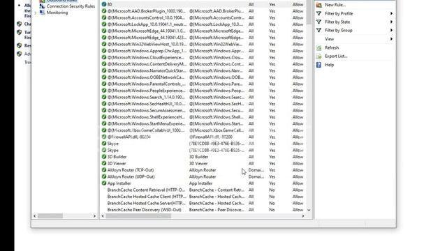The width and height of the screenshot is (447, 251).
Task: Select the 3D Viewer rule name
Action: point(117,163)
